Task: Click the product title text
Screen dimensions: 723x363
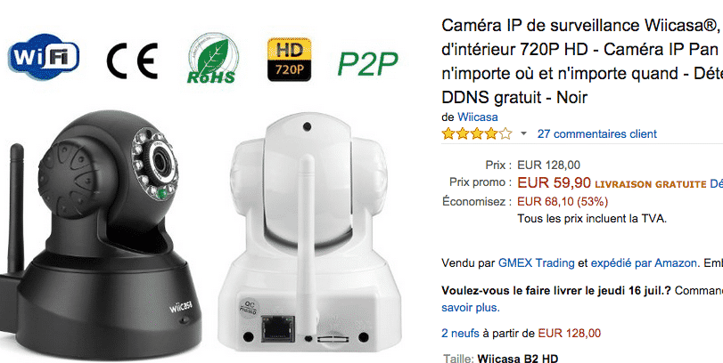Action: coord(582,61)
